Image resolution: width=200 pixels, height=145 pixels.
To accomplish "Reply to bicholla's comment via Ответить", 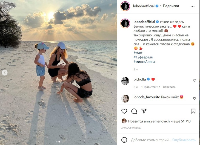I will [169, 87].
